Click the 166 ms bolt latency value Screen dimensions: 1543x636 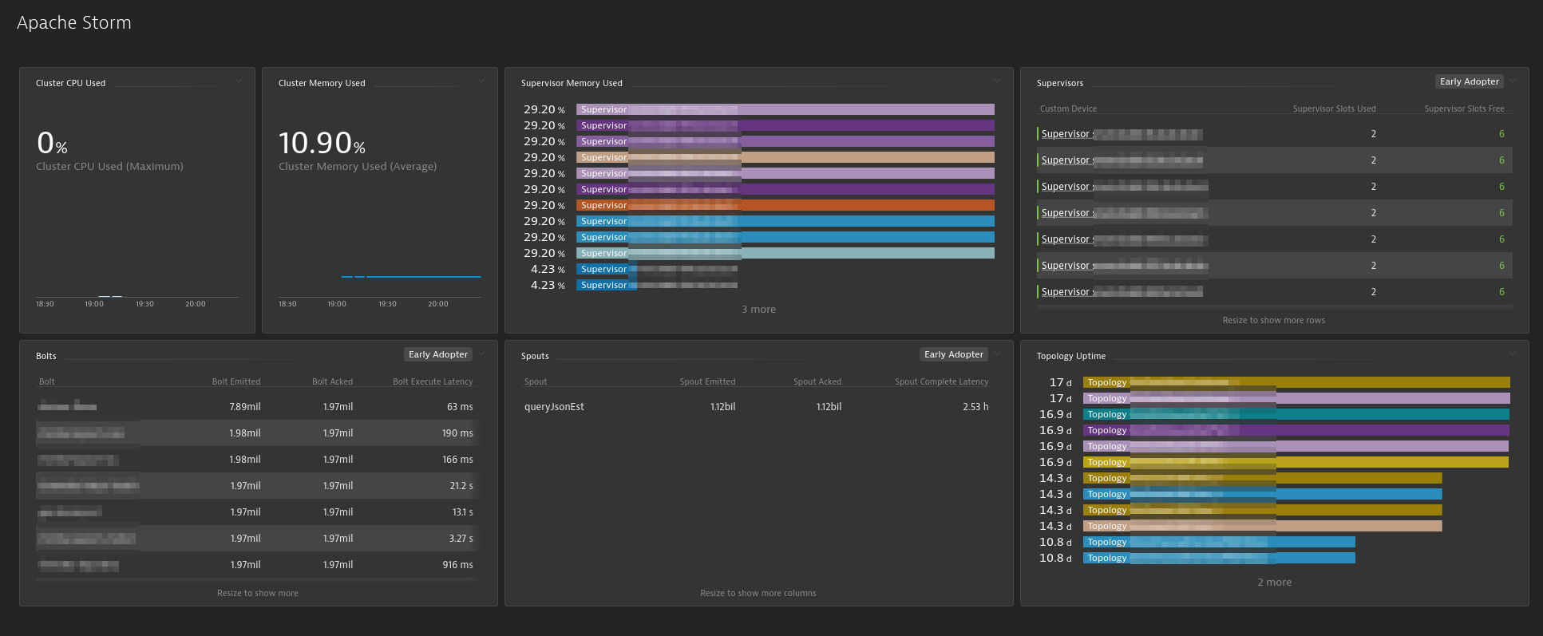(x=457, y=460)
